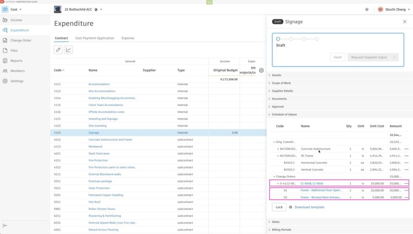Click info icon next to Download template
Screen dimensions: 413x234
(290, 207)
